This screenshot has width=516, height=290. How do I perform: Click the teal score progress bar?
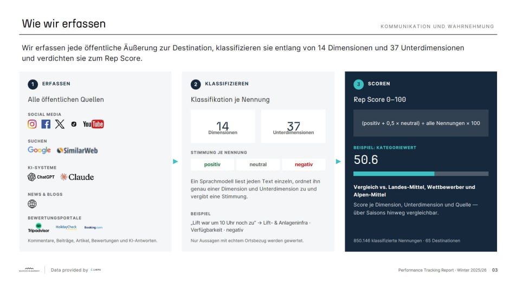pos(421,174)
